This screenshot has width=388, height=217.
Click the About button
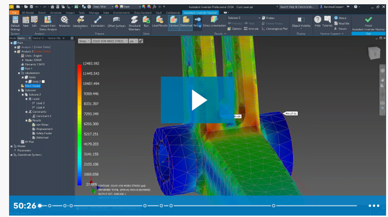pos(340,18)
